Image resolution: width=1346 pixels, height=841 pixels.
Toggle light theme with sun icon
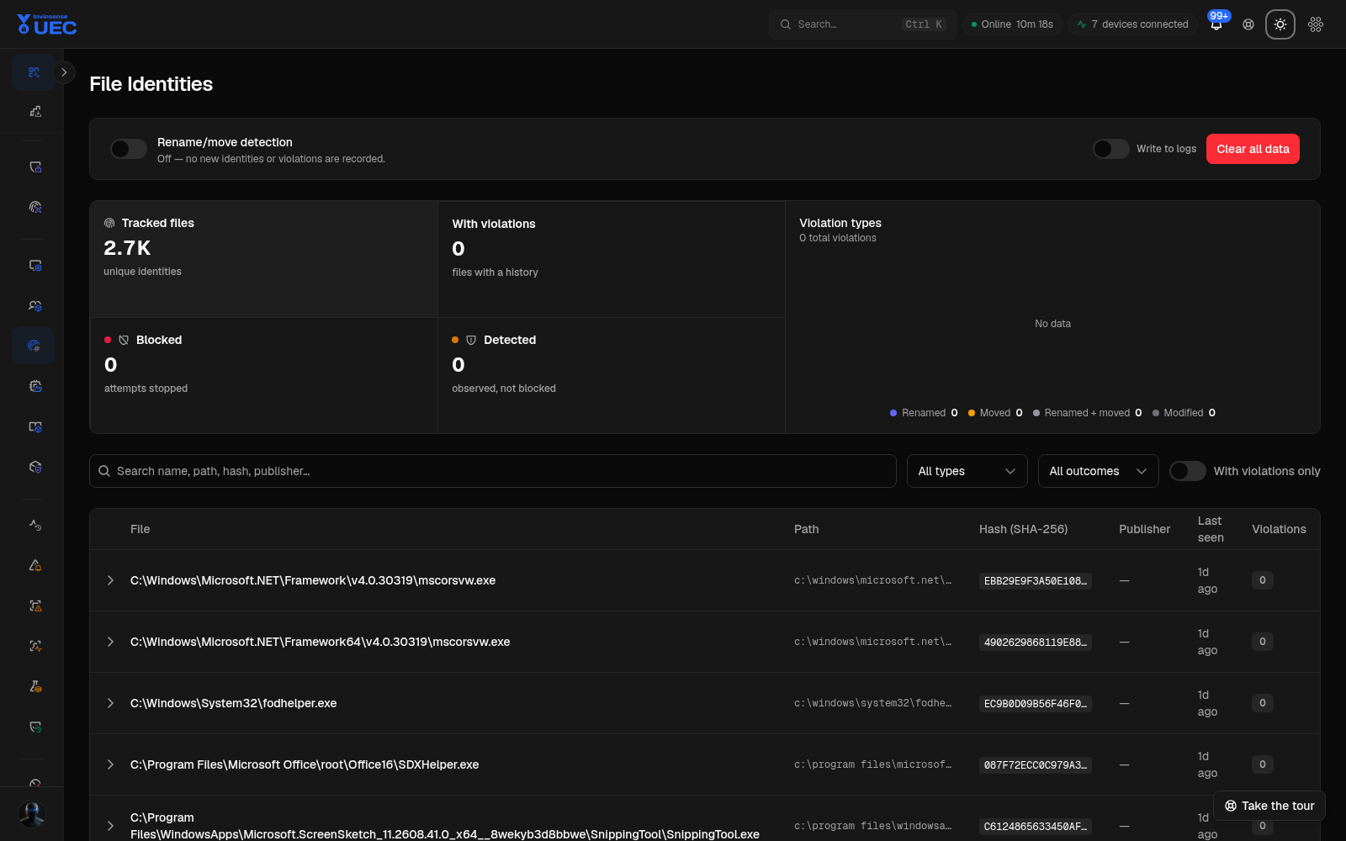click(x=1280, y=24)
